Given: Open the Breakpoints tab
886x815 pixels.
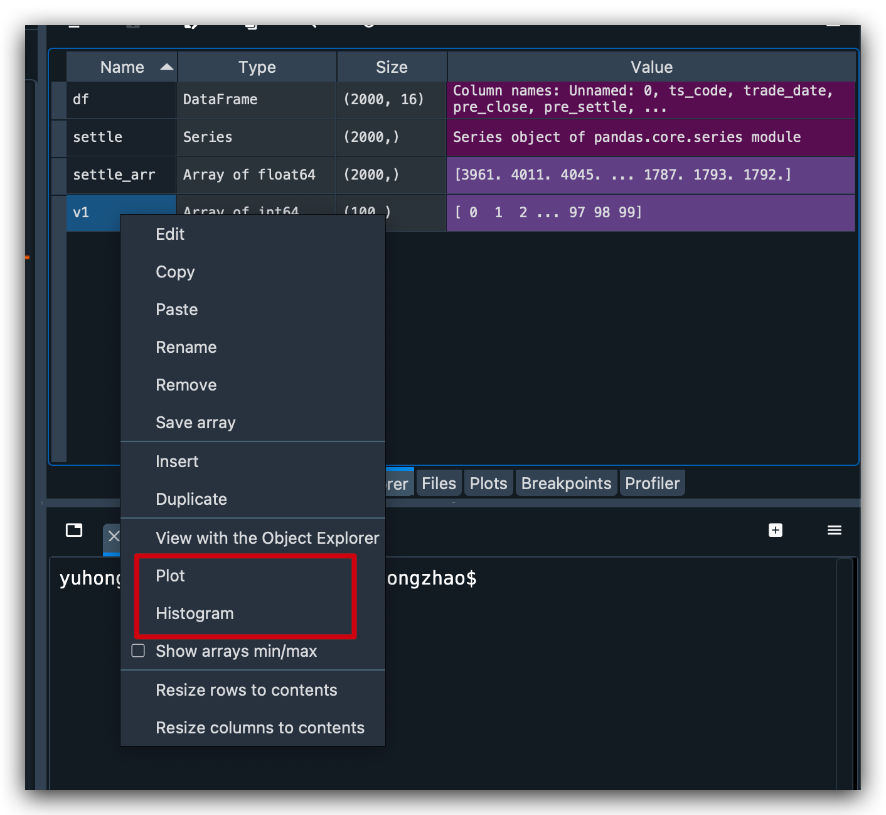Looking at the screenshot, I should point(566,483).
